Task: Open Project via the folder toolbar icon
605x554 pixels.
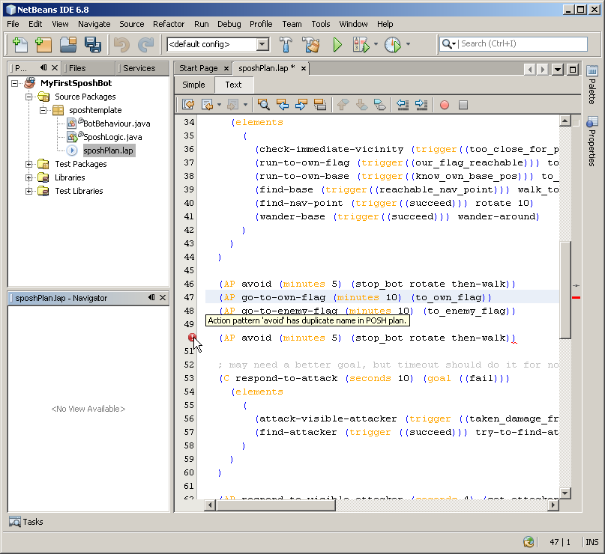Action: tap(68, 45)
